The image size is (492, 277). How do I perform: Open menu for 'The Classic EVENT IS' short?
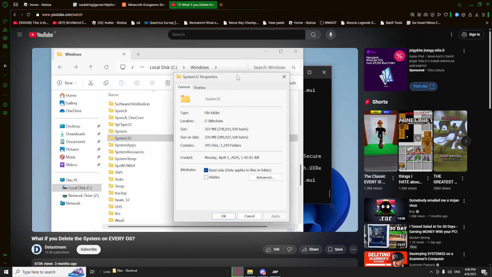[x=393, y=178]
